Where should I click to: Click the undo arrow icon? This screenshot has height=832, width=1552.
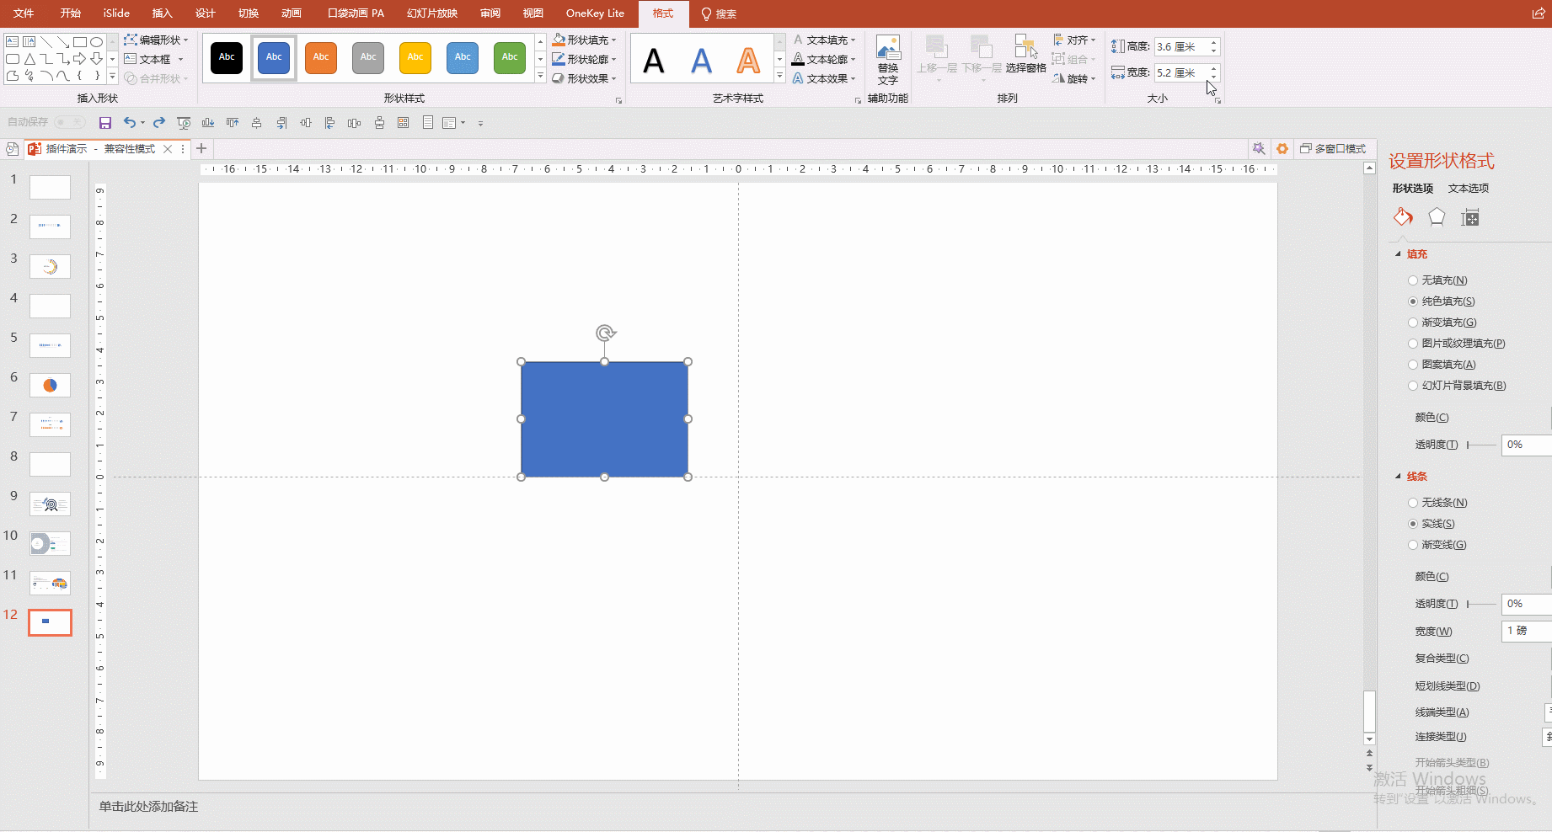click(129, 123)
